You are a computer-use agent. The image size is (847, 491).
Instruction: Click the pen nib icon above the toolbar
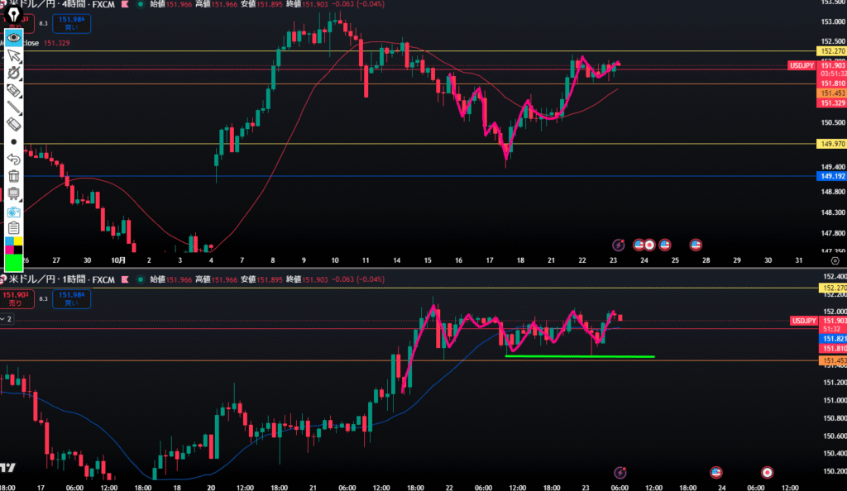[13, 14]
